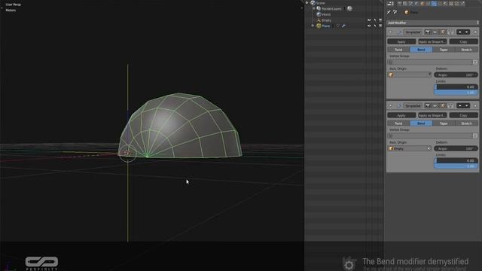Edit the first modifier's name field

tap(413, 32)
